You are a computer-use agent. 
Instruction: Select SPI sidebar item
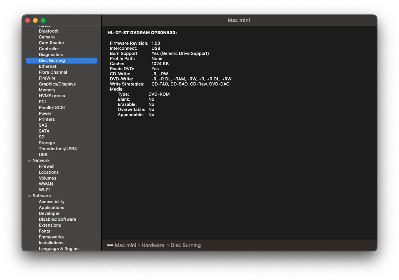tap(42, 137)
